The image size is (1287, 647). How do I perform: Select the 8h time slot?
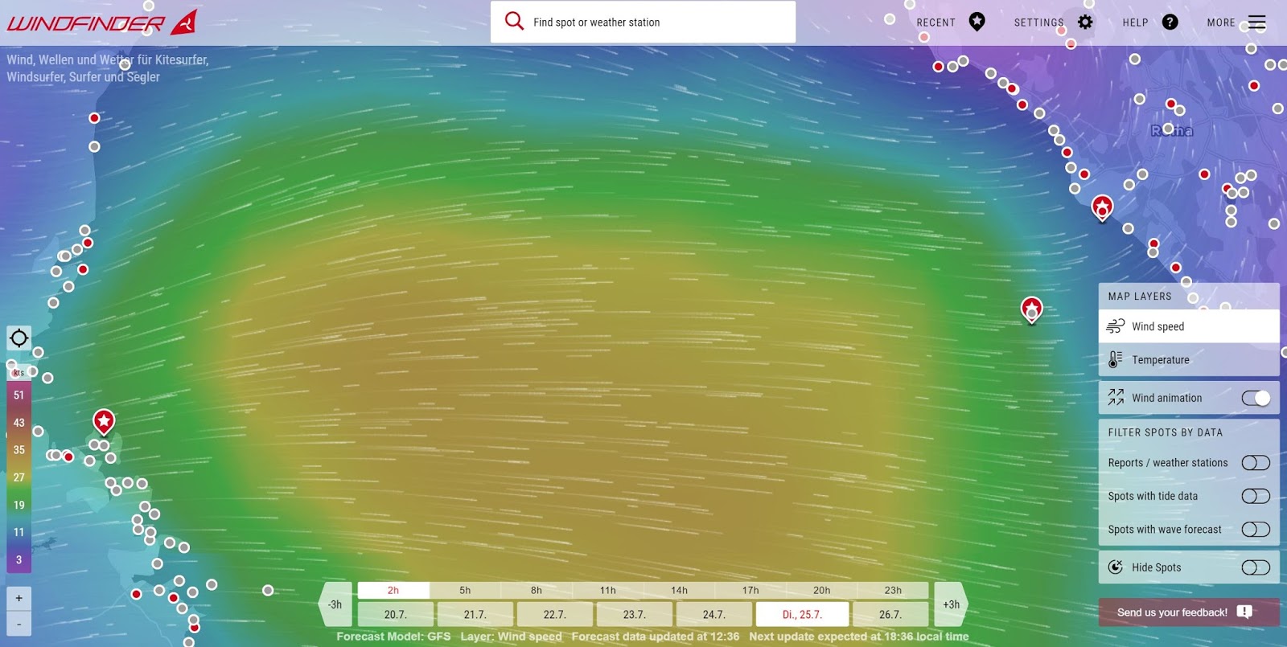coord(537,591)
